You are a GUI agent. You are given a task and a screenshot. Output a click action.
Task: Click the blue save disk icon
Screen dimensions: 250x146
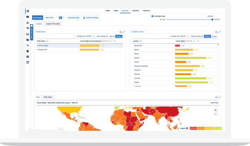(x=60, y=17)
